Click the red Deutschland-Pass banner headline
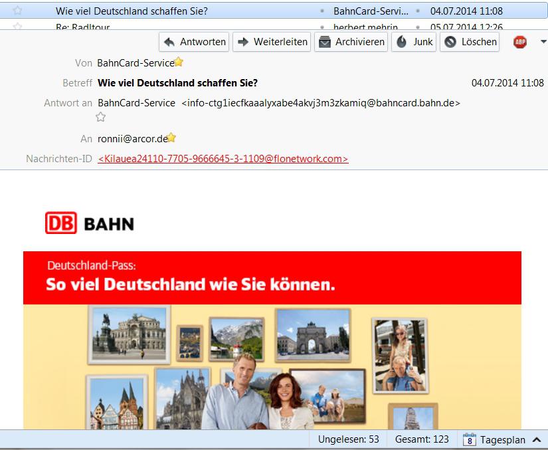This screenshot has height=450, width=548. tap(191, 284)
